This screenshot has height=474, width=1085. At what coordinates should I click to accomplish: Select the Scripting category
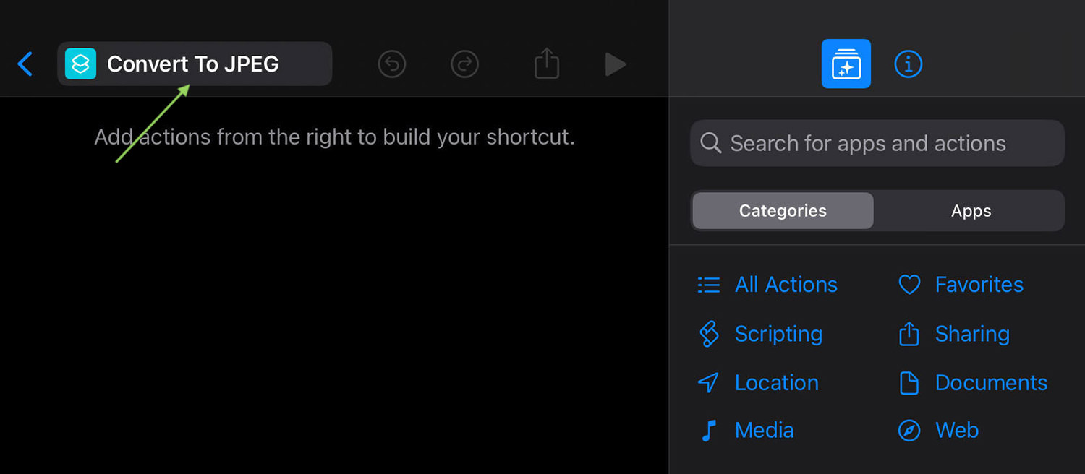[x=759, y=334]
